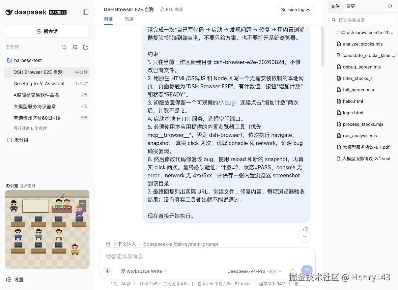This screenshot has width=398, height=290.
Task: Expand 展开其余 6 个会话 link
Action: point(30,128)
